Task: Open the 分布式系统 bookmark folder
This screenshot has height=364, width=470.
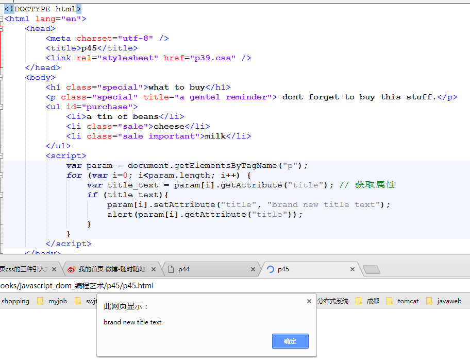Action: coord(333,301)
